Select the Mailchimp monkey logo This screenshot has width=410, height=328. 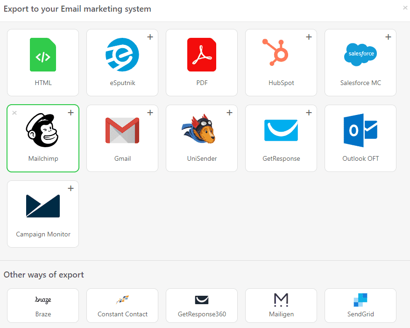pos(42,130)
